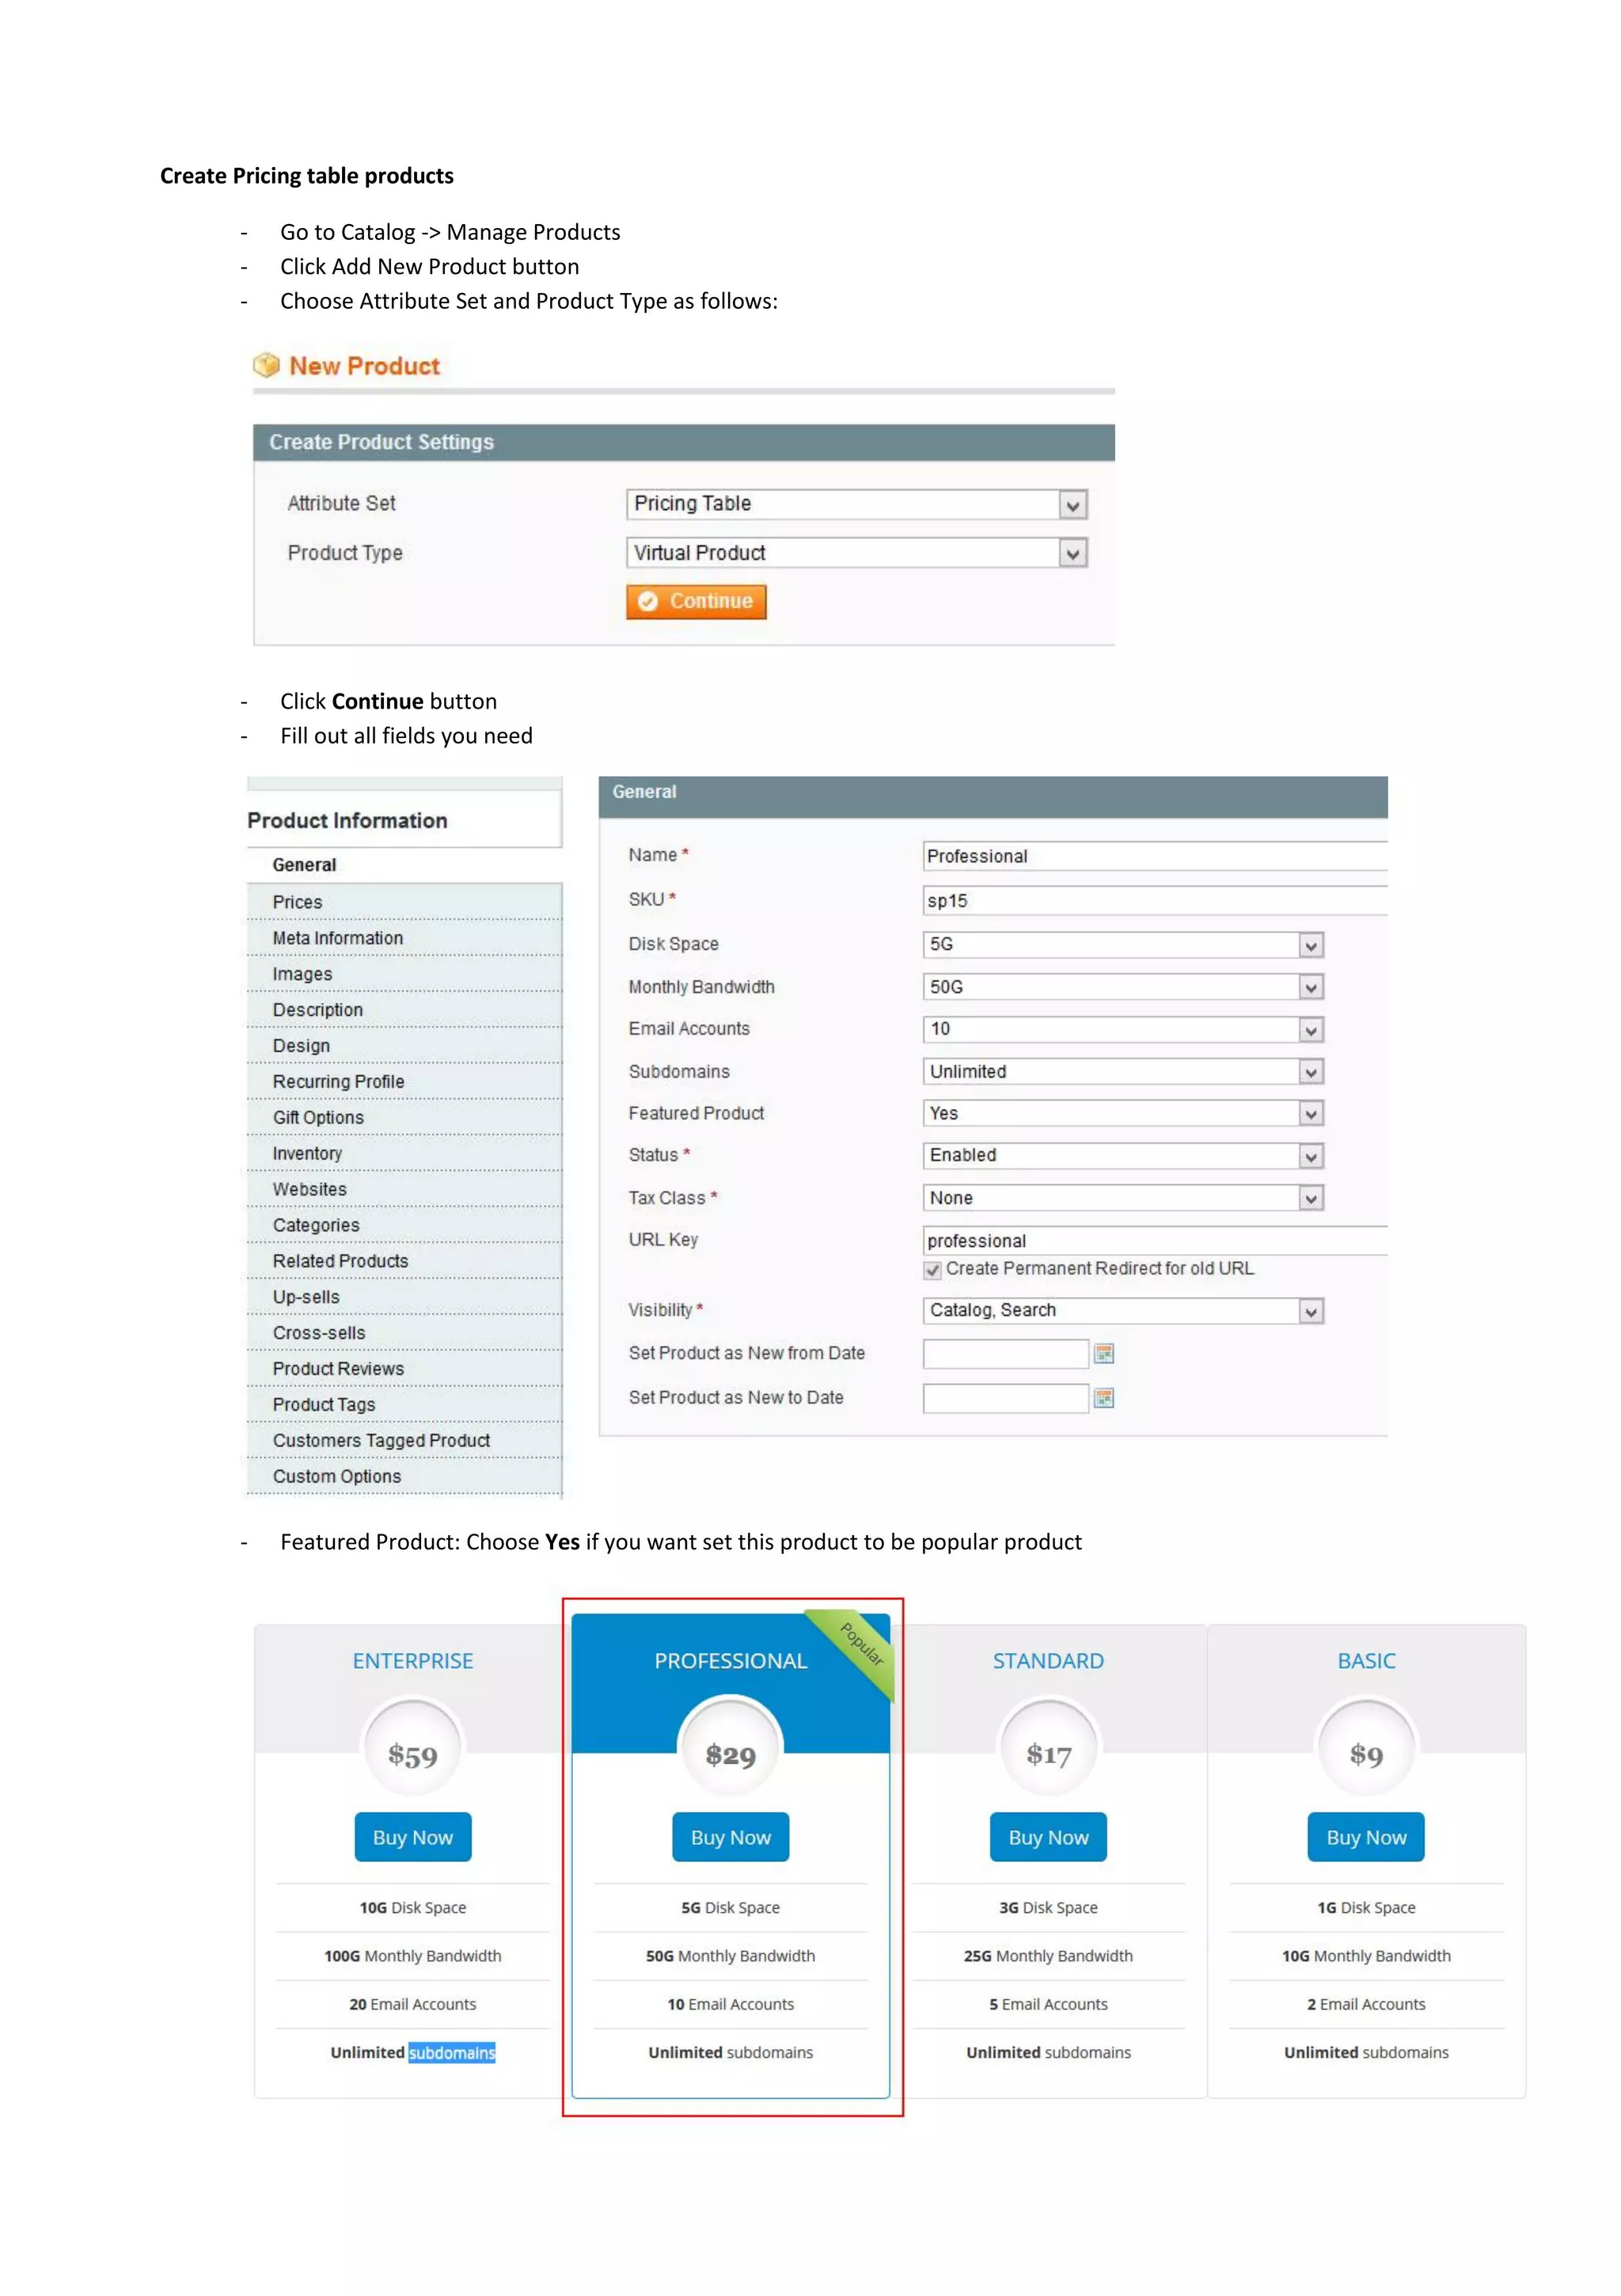This screenshot has width=1621, height=2296.
Task: Click '20 Email Accounts' text
Action: click(x=413, y=2004)
